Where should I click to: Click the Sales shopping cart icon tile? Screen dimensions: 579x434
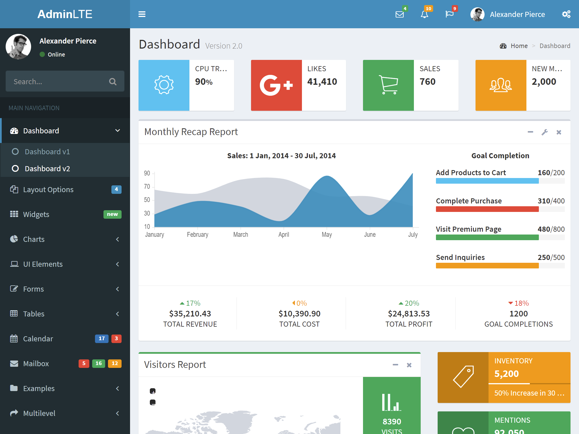tap(388, 85)
